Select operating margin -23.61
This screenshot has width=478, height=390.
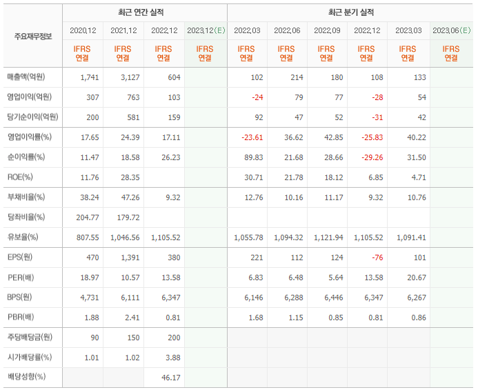[252, 137]
